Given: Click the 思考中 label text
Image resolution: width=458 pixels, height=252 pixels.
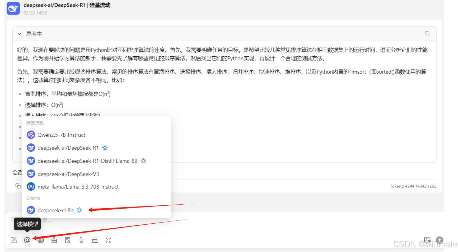Looking at the screenshot, I should pos(34,34).
